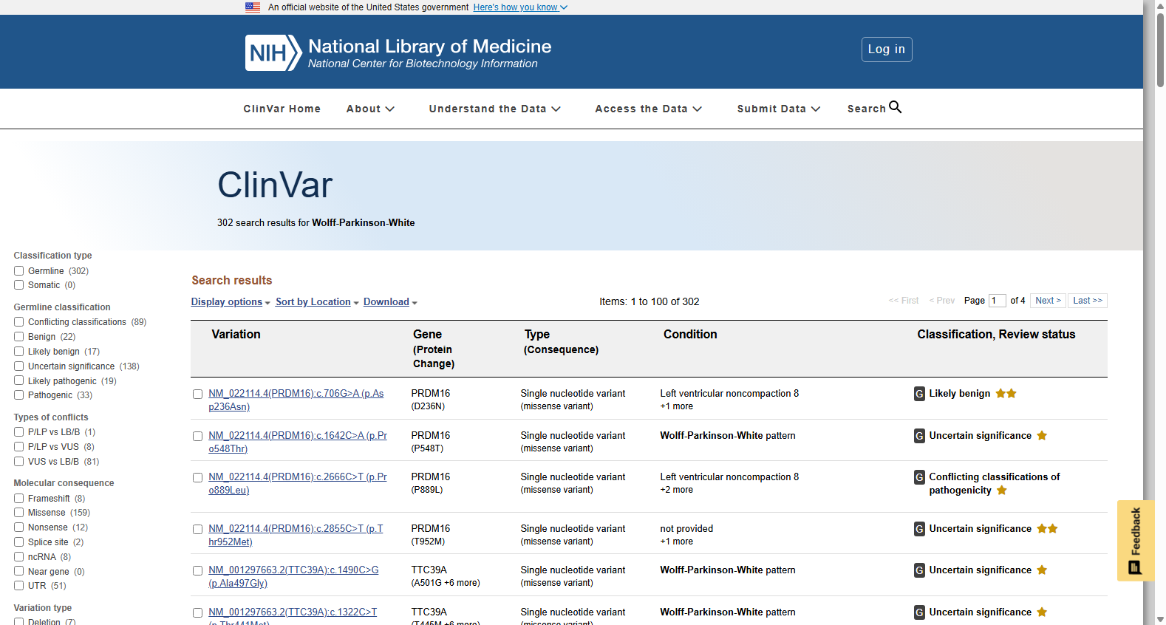1166x625 pixels.
Task: Check the Conflicting classifications filter
Action: [x=19, y=322]
